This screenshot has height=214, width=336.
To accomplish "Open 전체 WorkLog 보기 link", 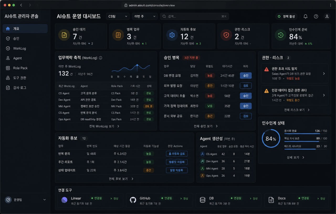I will [104, 126].
